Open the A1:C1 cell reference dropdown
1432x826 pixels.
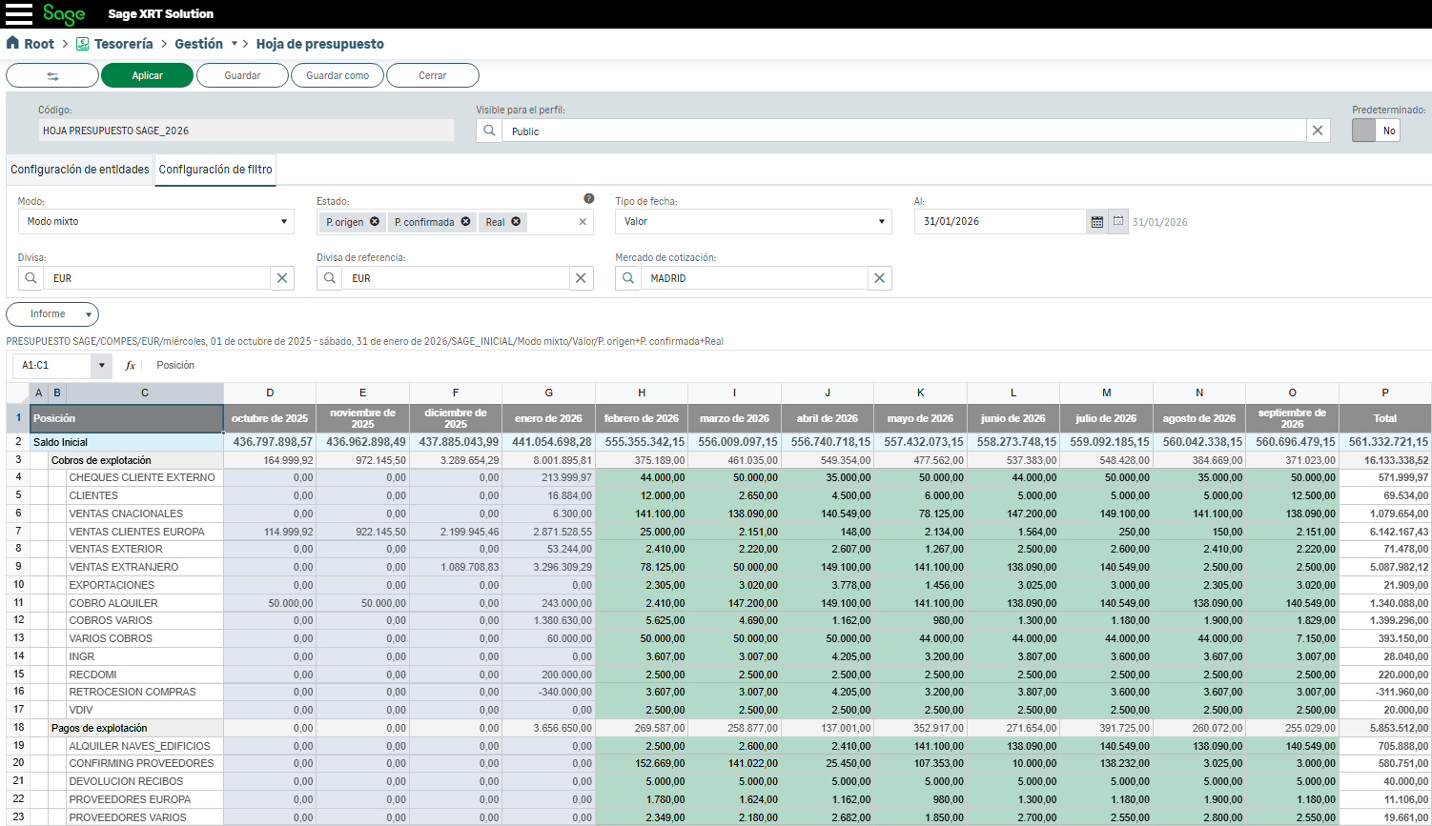click(101, 366)
